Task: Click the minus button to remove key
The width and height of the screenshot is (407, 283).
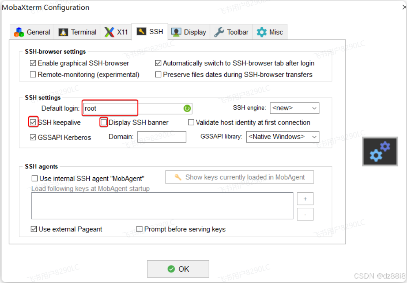Action: pyautogui.click(x=305, y=214)
